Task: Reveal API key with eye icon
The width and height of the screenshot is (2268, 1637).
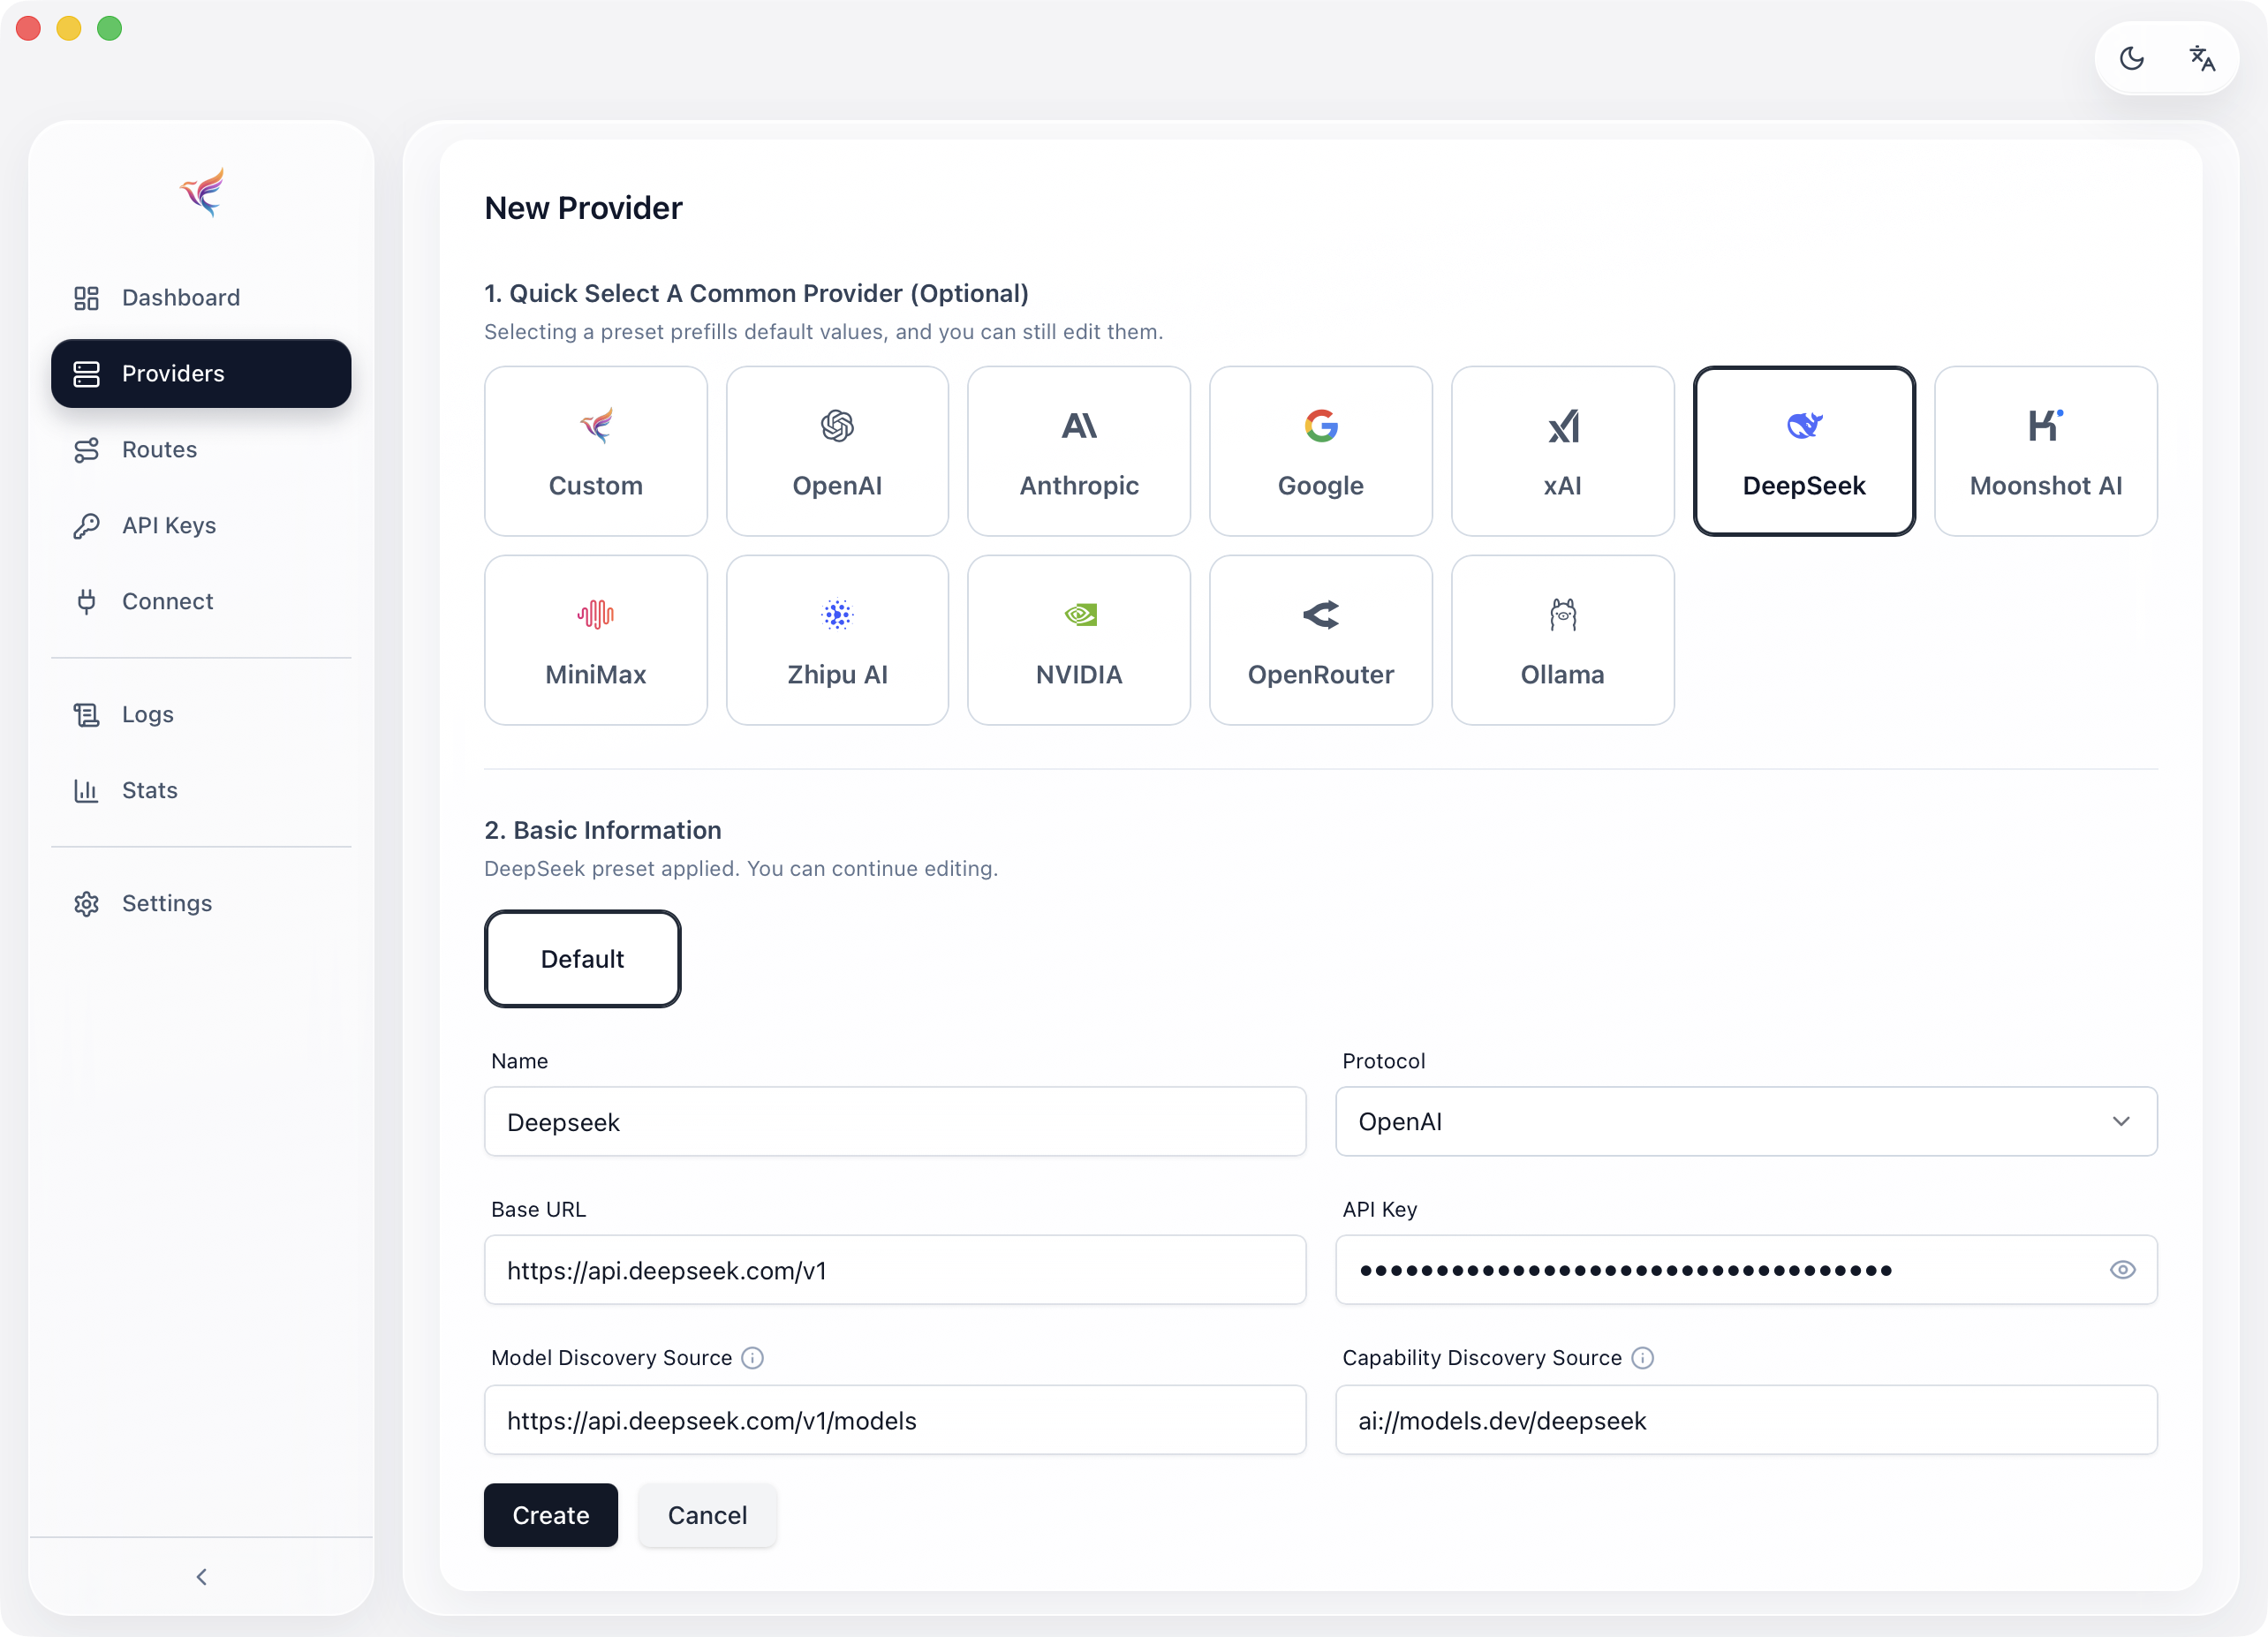Action: pyautogui.click(x=2122, y=1270)
